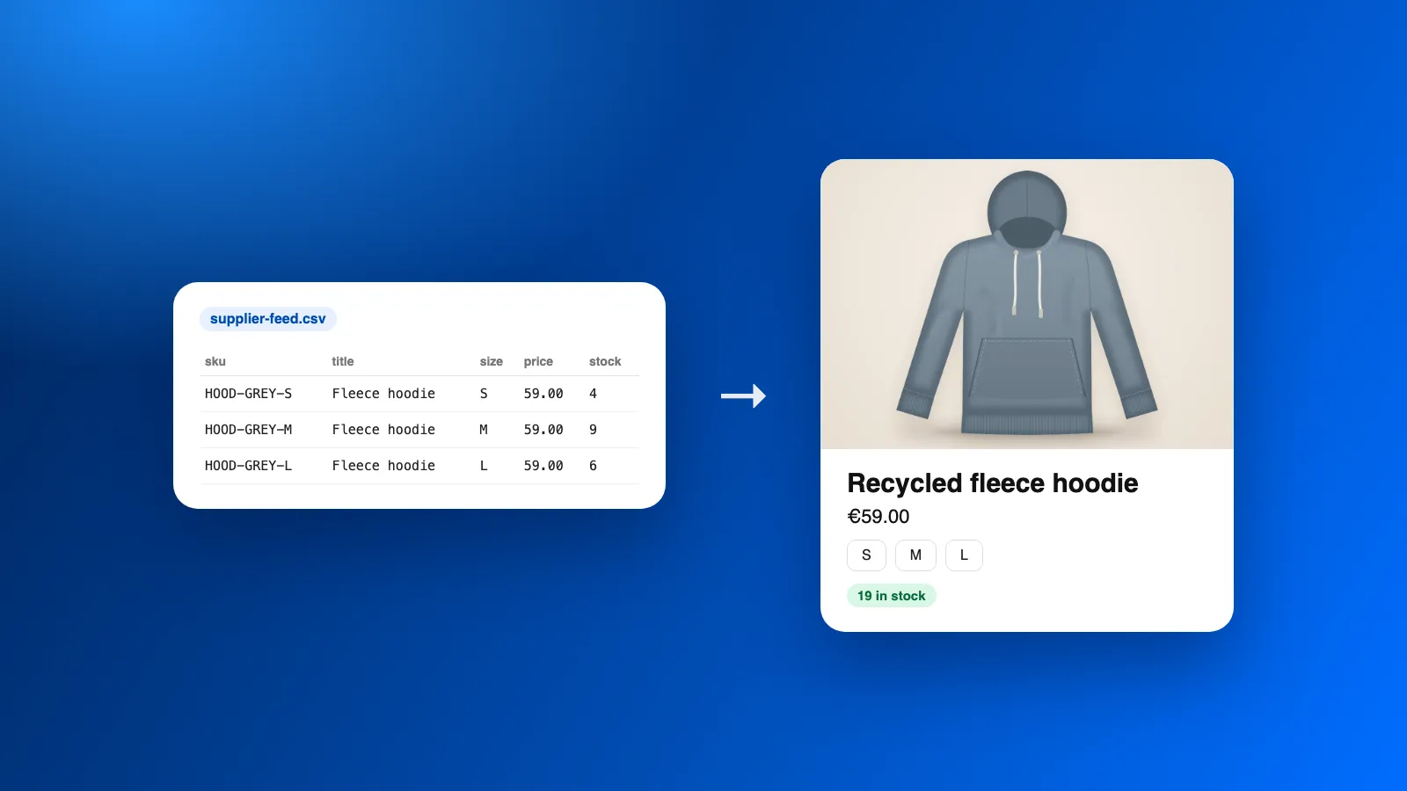Click the 59.00 price in the HOOD-GREY-M row

543,430
